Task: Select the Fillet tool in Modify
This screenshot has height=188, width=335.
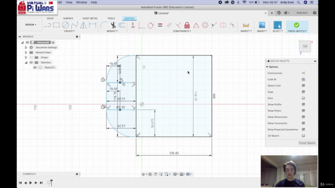Action: click(x=104, y=25)
